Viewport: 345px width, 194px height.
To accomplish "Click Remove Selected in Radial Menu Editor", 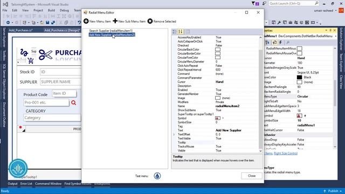I will pos(162,22).
